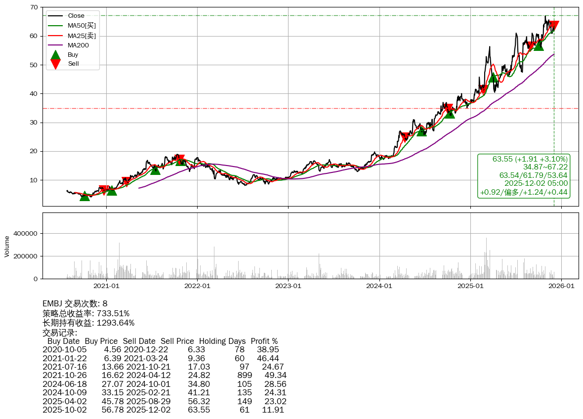This screenshot has height=419, width=583.
Task: Click the price info box showing 63.55
Action: [524, 175]
